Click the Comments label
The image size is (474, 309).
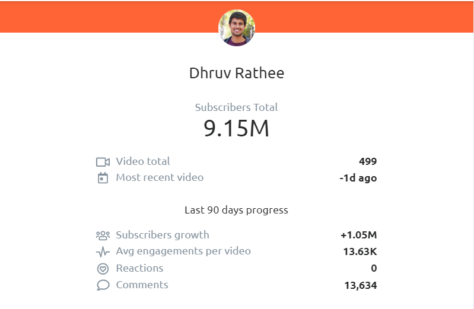tap(142, 285)
